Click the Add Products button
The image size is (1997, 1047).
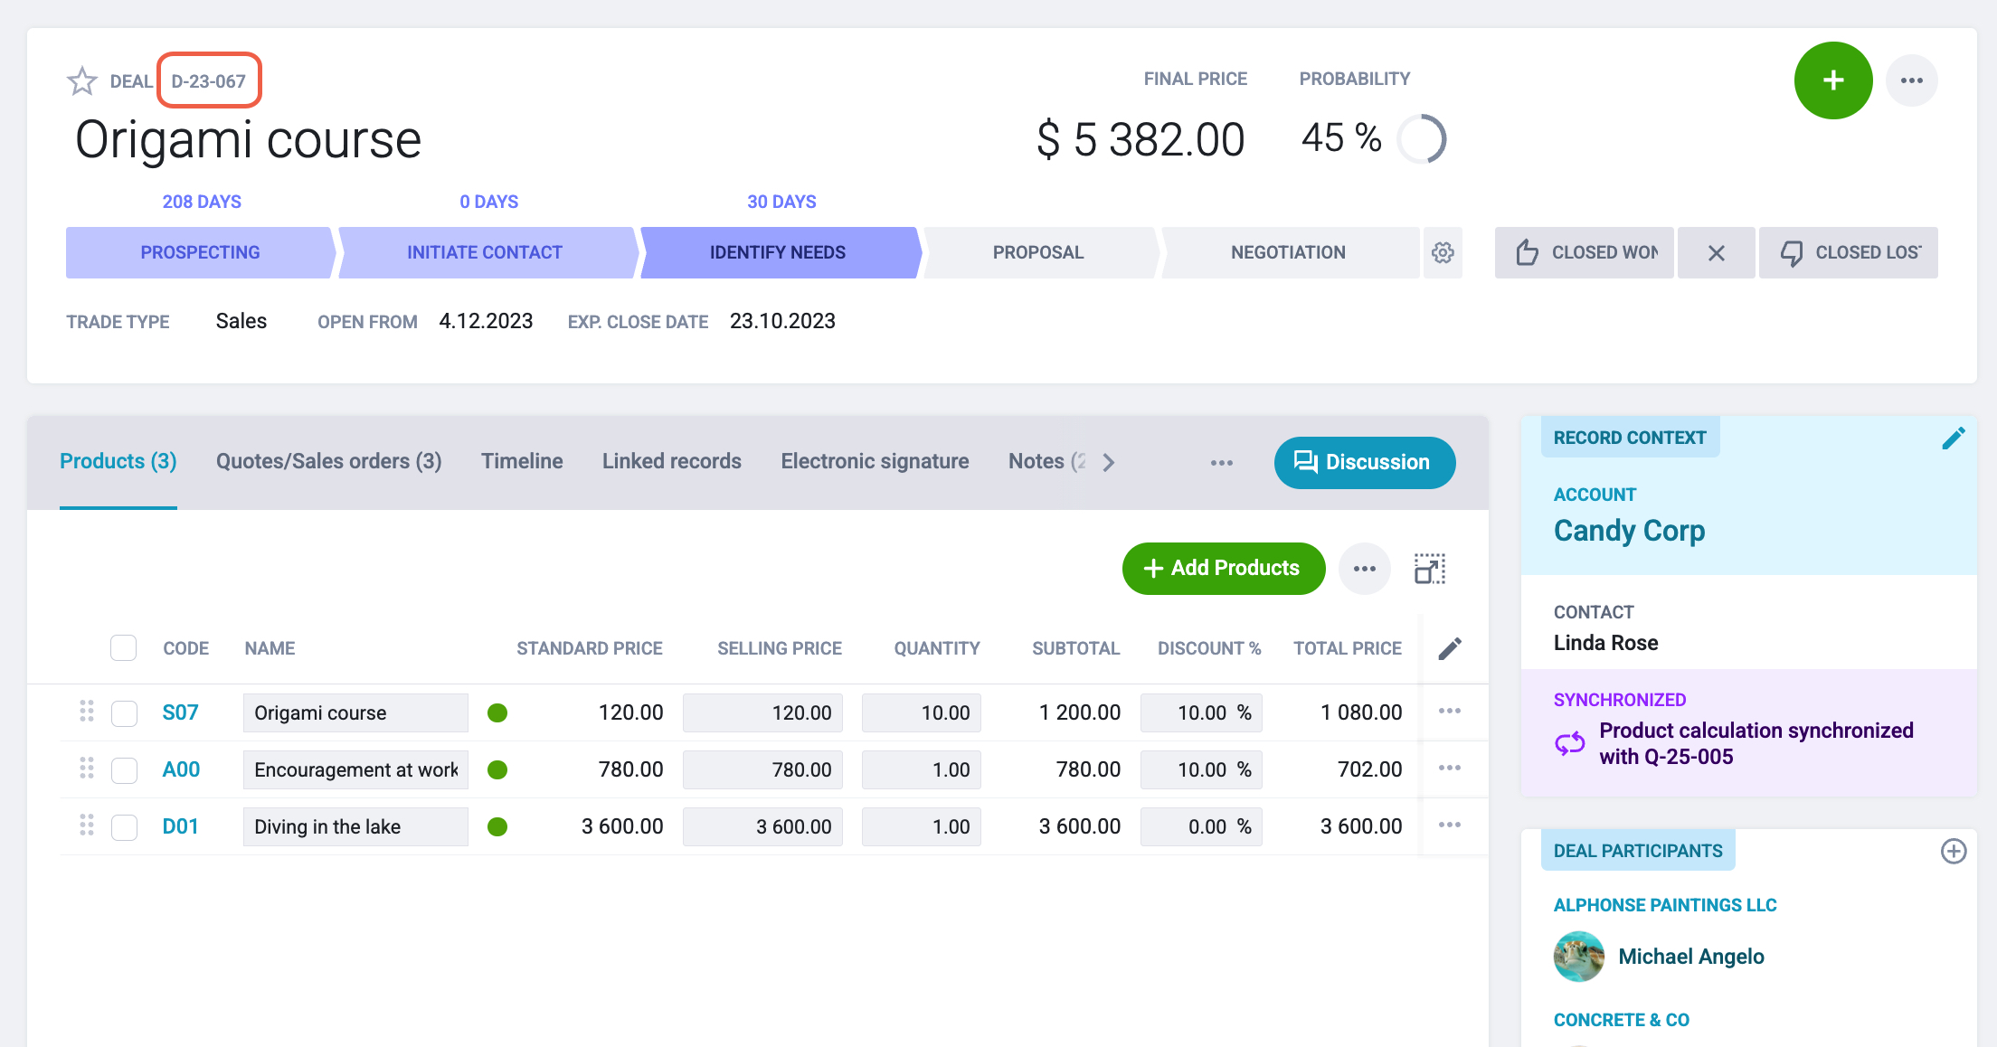pyautogui.click(x=1224, y=569)
